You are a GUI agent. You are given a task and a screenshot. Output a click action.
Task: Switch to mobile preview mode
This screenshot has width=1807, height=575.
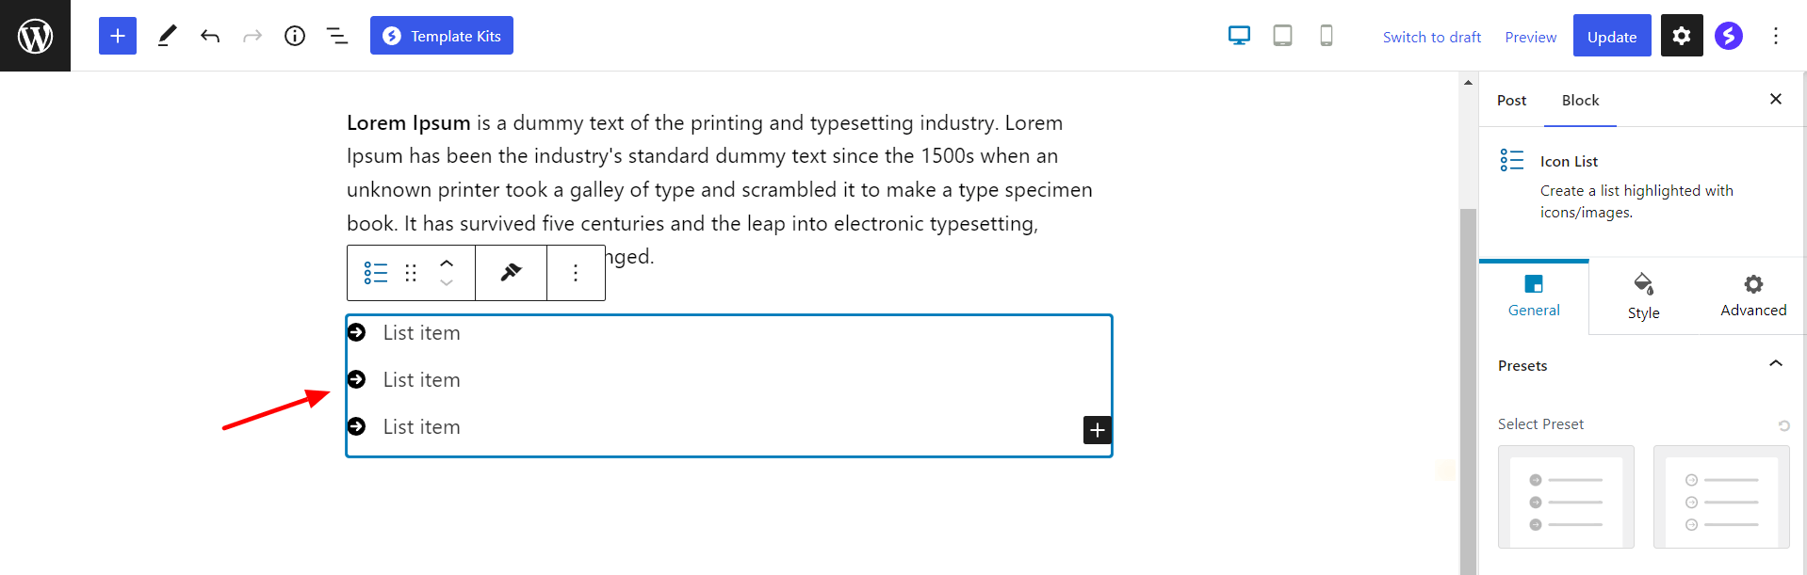1326,35
